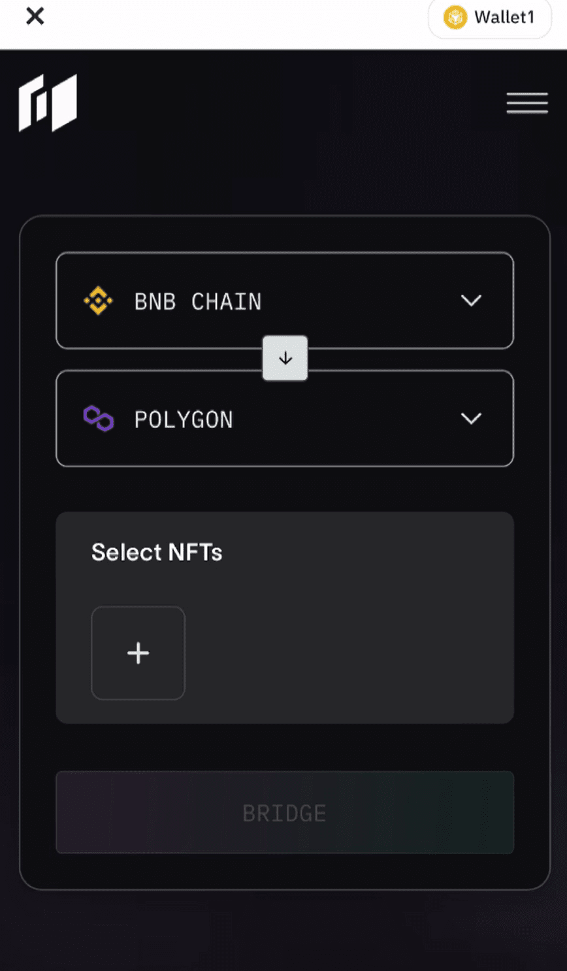Click the X icon in top bar

tap(35, 16)
